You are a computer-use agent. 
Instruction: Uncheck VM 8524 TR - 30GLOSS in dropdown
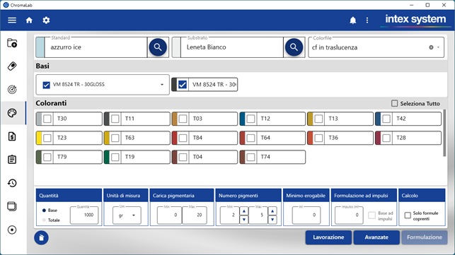tap(46, 85)
